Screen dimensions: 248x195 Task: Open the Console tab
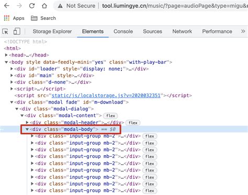click(x=123, y=31)
